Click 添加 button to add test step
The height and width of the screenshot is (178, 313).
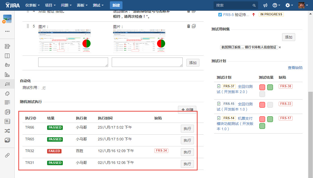point(193,63)
